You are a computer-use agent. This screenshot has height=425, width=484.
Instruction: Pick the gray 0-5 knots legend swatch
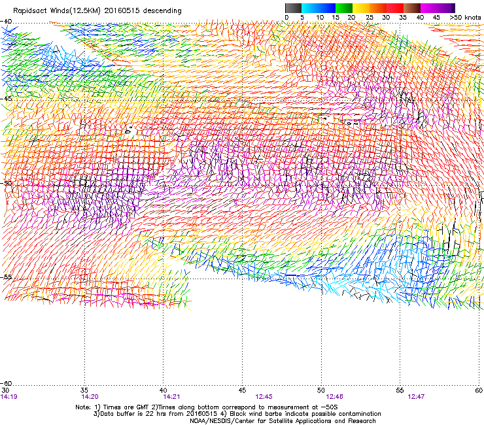click(293, 8)
